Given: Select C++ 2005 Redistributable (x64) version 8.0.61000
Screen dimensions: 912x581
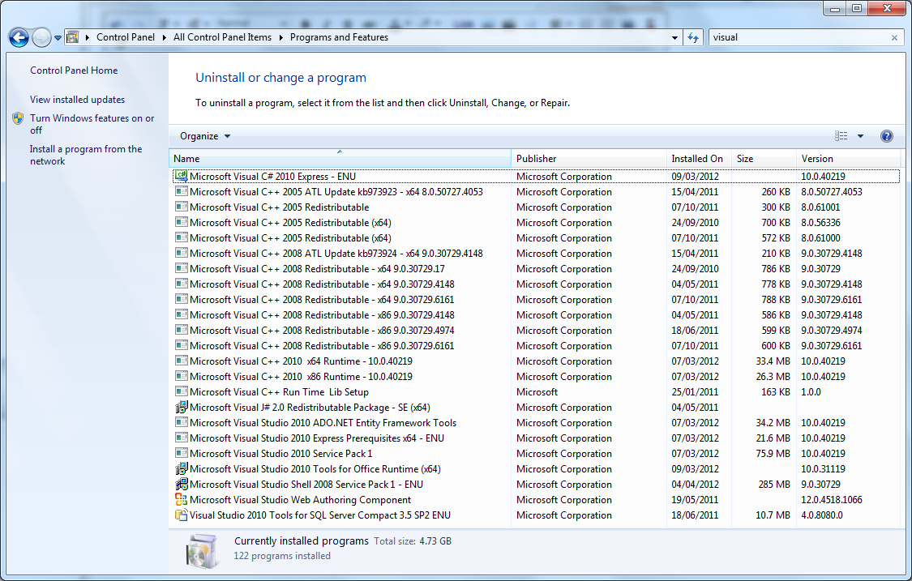Looking at the screenshot, I should [x=537, y=238].
